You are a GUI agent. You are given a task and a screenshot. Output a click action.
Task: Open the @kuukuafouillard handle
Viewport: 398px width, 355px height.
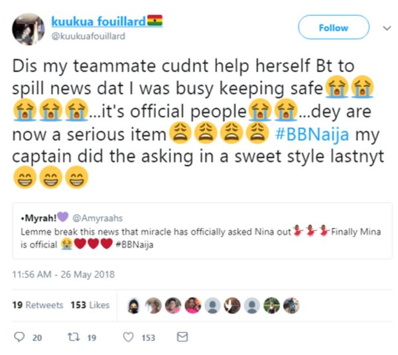(x=88, y=36)
